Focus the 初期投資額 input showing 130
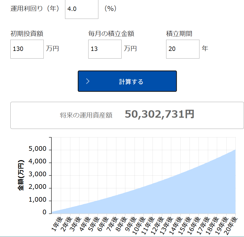Viewport: 244px width, 237px height. tap(27, 49)
